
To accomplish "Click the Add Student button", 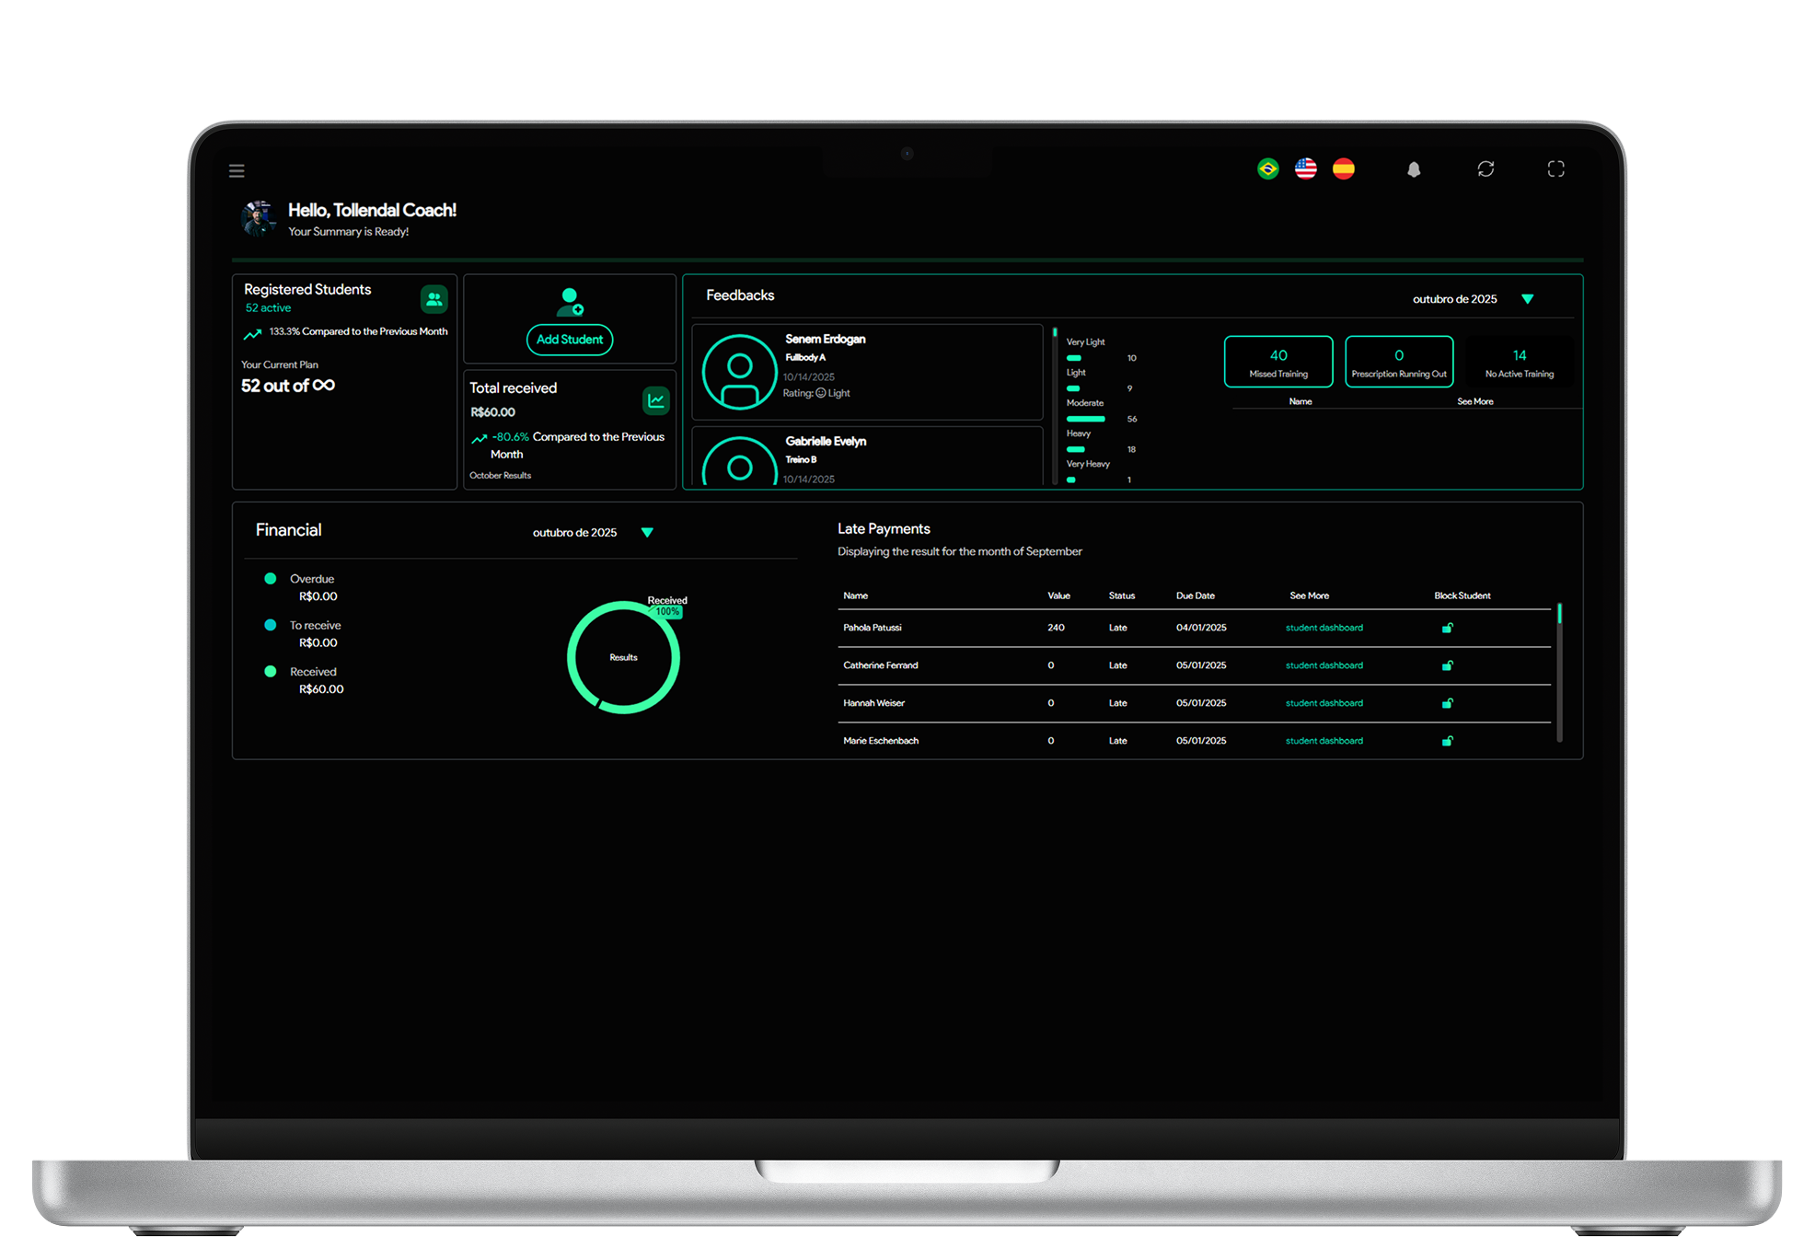I will [x=569, y=340].
